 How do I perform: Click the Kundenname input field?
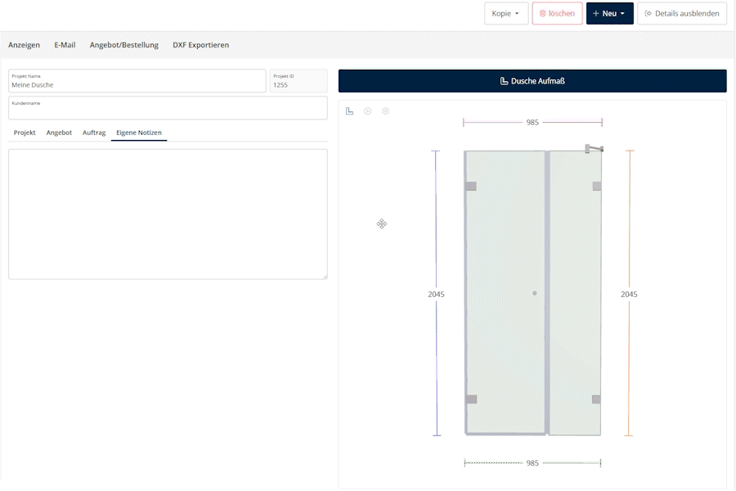click(168, 110)
